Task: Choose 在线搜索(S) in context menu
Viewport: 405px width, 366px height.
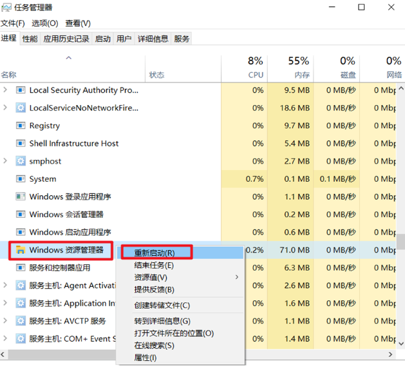Action: (x=180, y=345)
